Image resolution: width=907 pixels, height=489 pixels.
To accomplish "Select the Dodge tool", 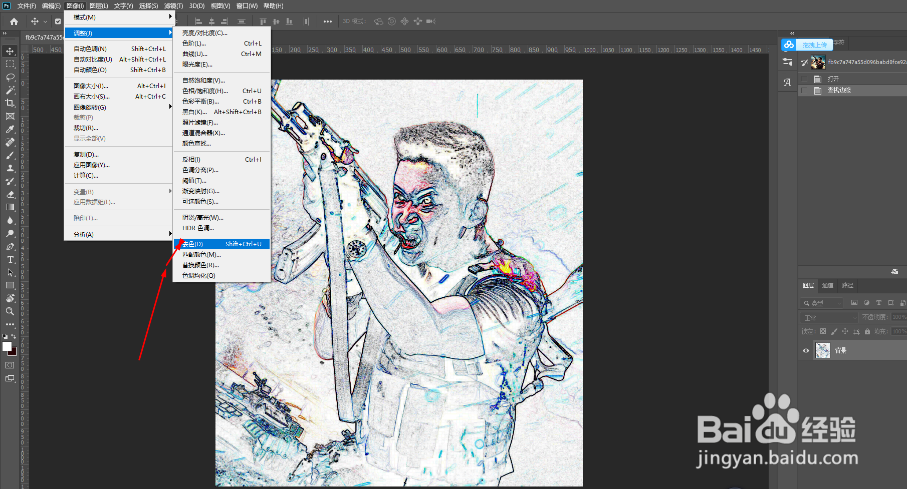I will (10, 233).
